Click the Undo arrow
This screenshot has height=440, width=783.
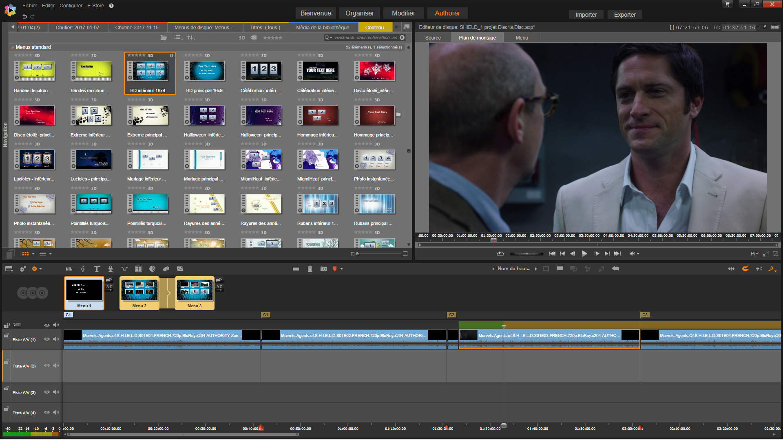coord(24,16)
